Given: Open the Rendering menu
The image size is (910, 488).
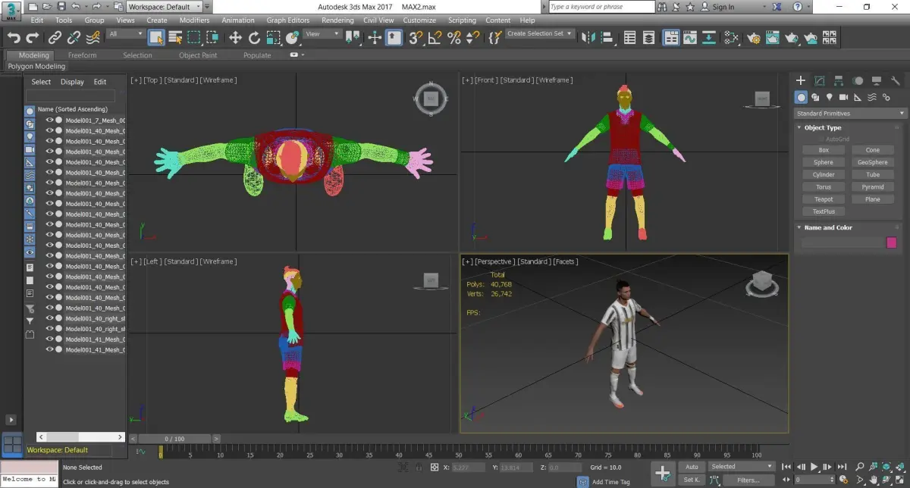Looking at the screenshot, I should pos(337,20).
